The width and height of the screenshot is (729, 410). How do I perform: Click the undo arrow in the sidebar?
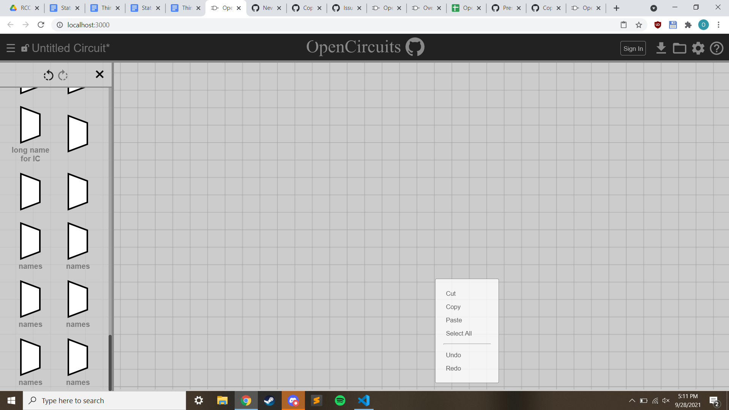point(48,75)
